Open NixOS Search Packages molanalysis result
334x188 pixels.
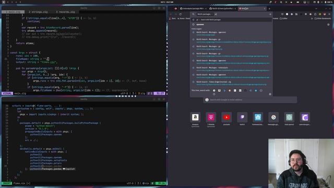[231, 69]
